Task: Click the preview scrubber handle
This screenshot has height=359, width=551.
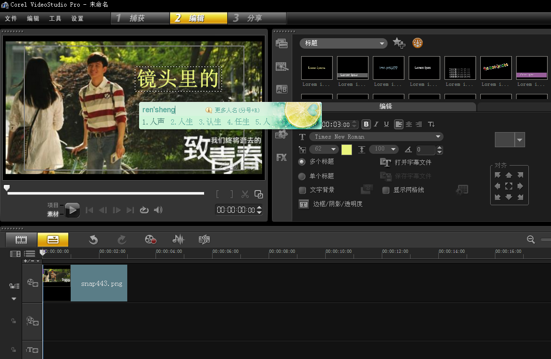Action: pos(7,188)
